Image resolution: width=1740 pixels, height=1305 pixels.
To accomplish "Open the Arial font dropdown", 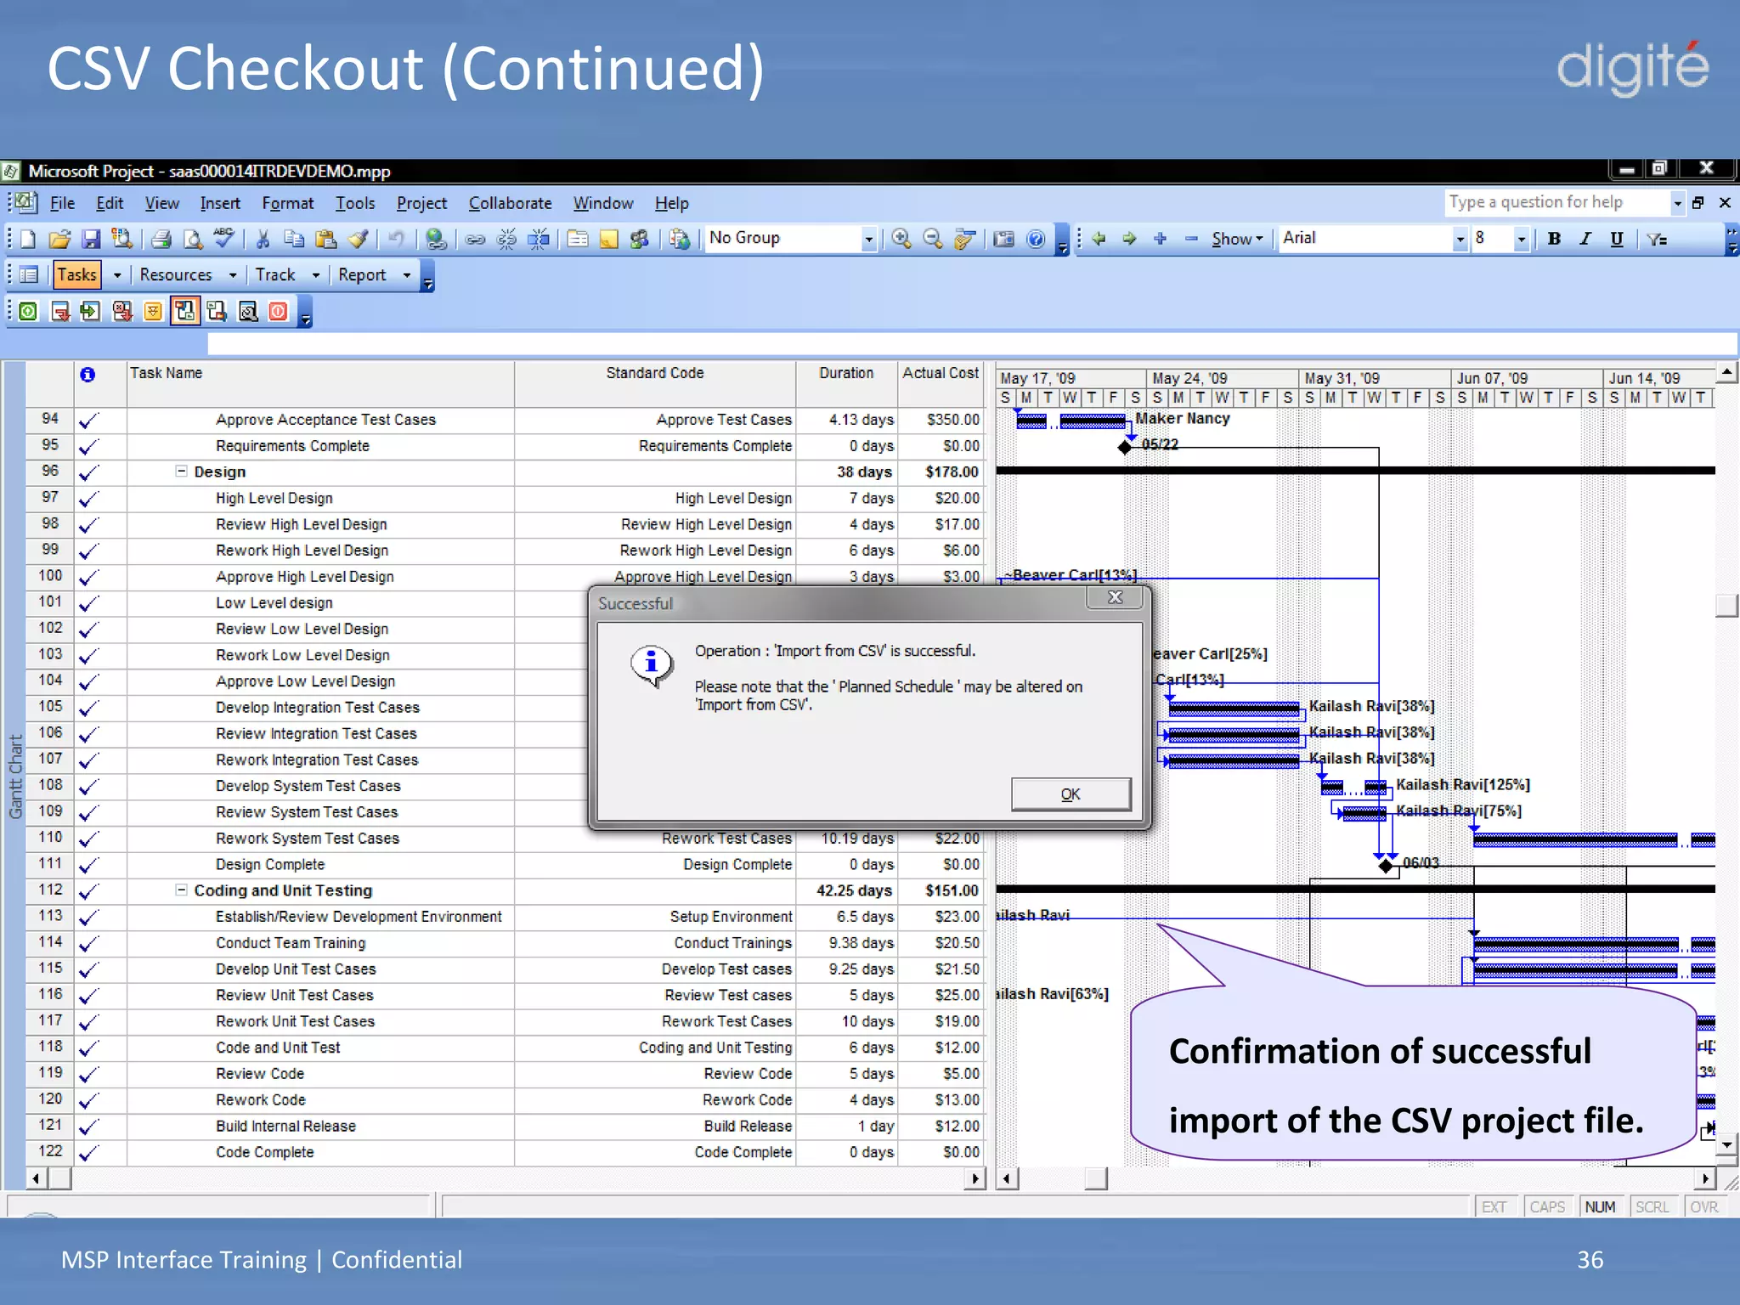I will [1460, 240].
